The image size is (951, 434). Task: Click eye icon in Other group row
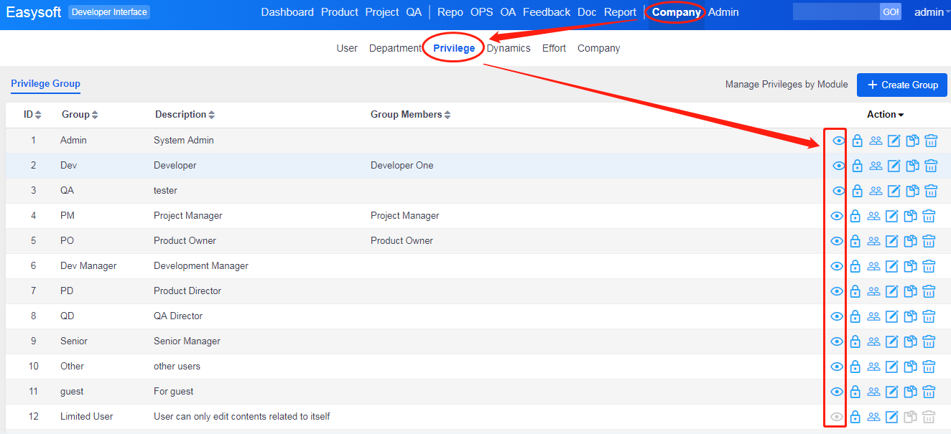click(837, 367)
